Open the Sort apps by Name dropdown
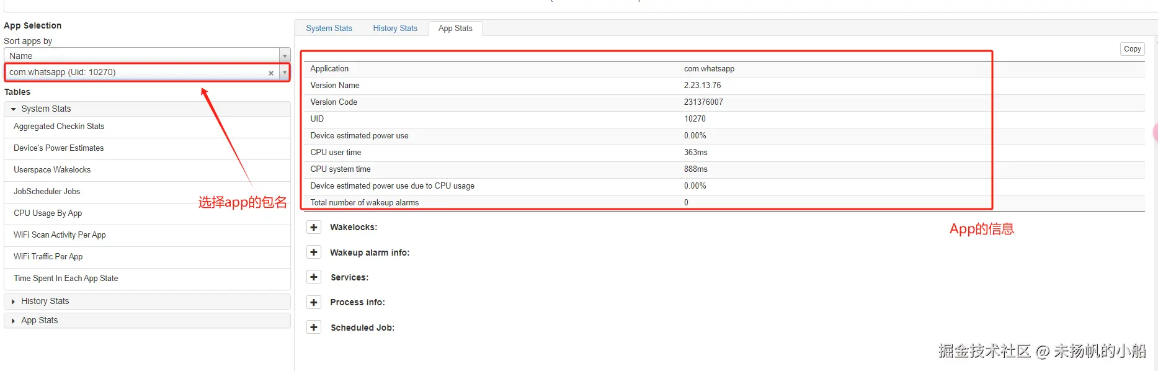 click(x=147, y=56)
